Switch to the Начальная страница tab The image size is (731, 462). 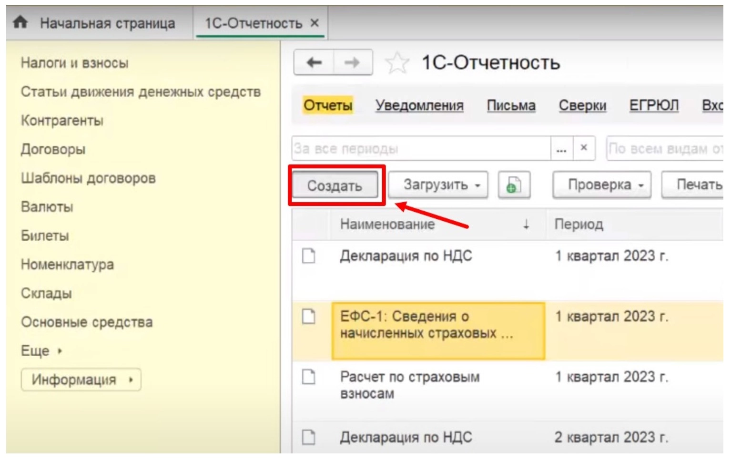(x=107, y=23)
